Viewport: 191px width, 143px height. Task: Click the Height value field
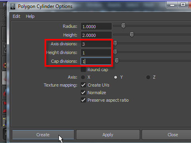pyautogui.click(x=96, y=35)
